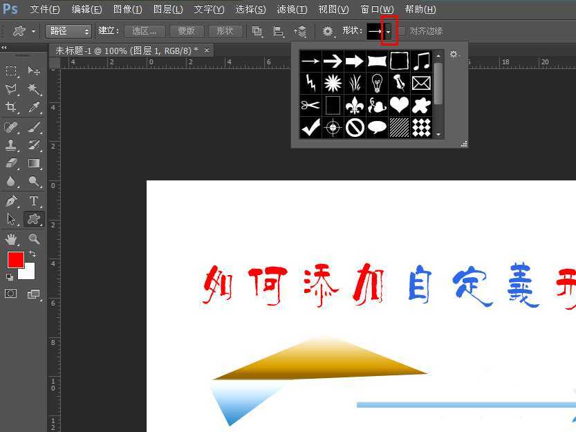Pick the envelope shape from the shape picker
The width and height of the screenshot is (576, 432).
click(420, 83)
